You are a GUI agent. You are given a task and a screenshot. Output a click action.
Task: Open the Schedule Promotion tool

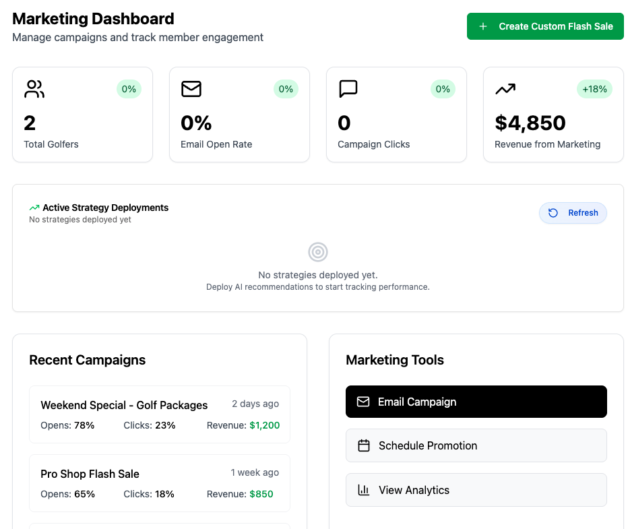click(476, 445)
